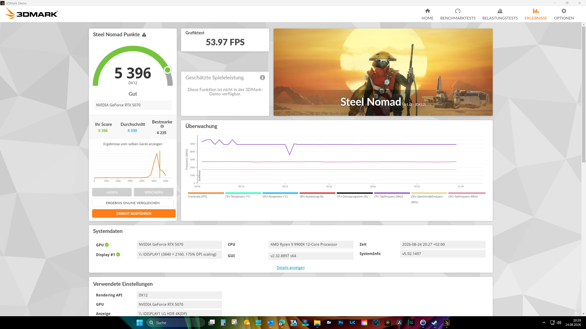
Task: Open the Benchmarktests tab
Action: coord(458,14)
